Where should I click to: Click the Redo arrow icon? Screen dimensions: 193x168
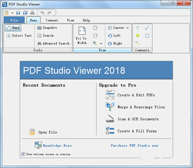coord(49,12)
